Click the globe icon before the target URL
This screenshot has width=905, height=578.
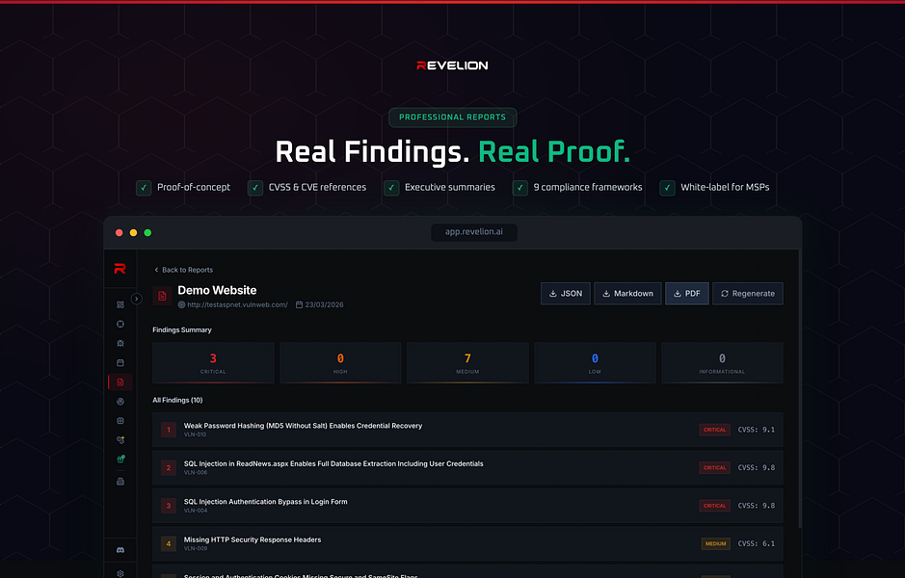(x=181, y=304)
